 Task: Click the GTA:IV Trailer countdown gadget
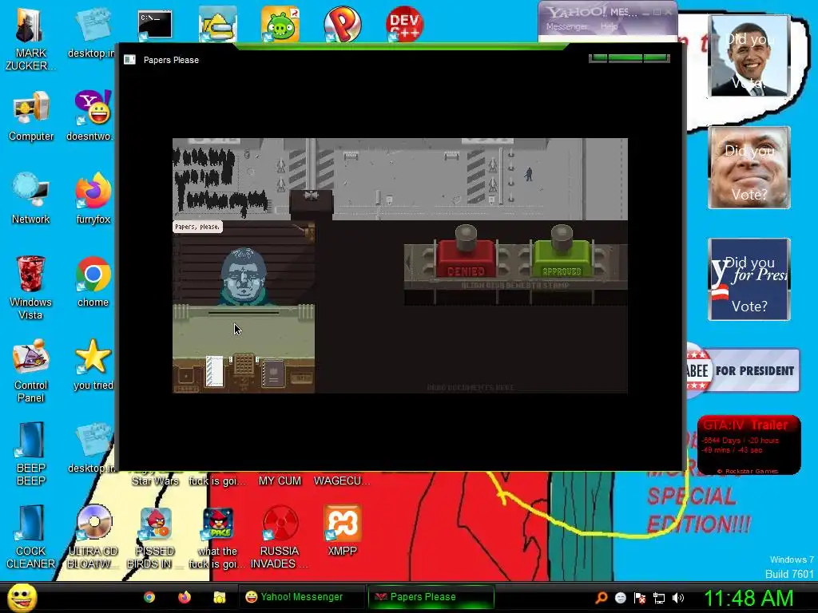tap(749, 445)
